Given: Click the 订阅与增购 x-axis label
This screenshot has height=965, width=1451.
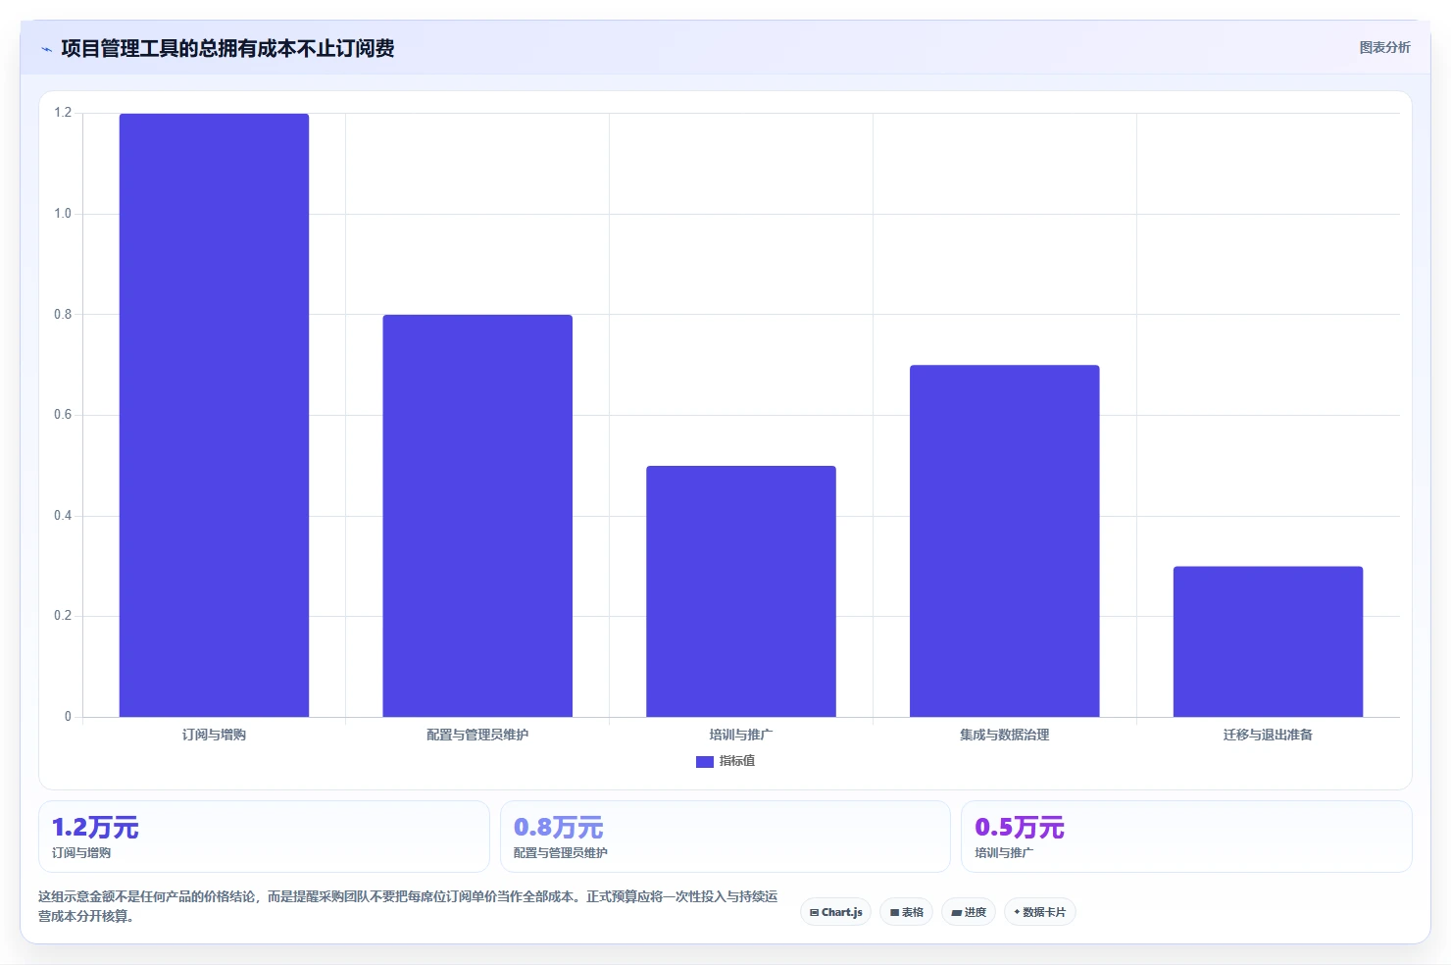Looking at the screenshot, I should [214, 735].
